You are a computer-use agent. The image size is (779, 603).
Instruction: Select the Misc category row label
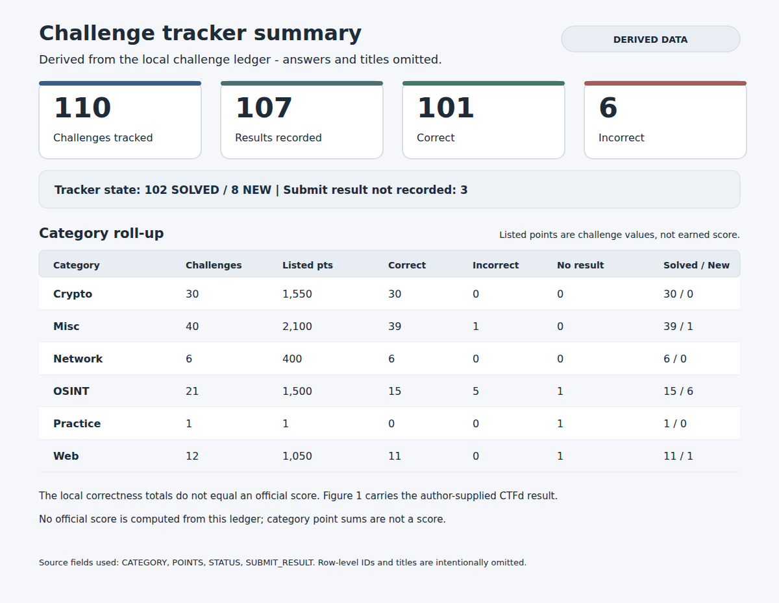(x=66, y=326)
